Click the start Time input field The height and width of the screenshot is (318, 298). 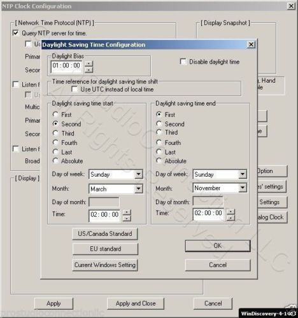pos(104,216)
